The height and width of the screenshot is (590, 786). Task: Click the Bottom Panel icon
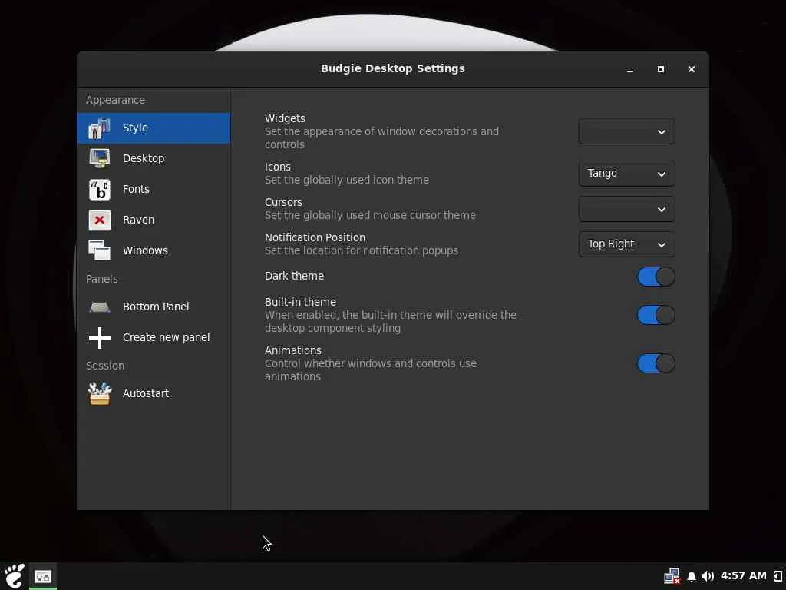click(99, 307)
